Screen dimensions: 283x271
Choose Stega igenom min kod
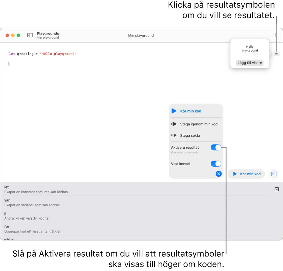pos(196,124)
